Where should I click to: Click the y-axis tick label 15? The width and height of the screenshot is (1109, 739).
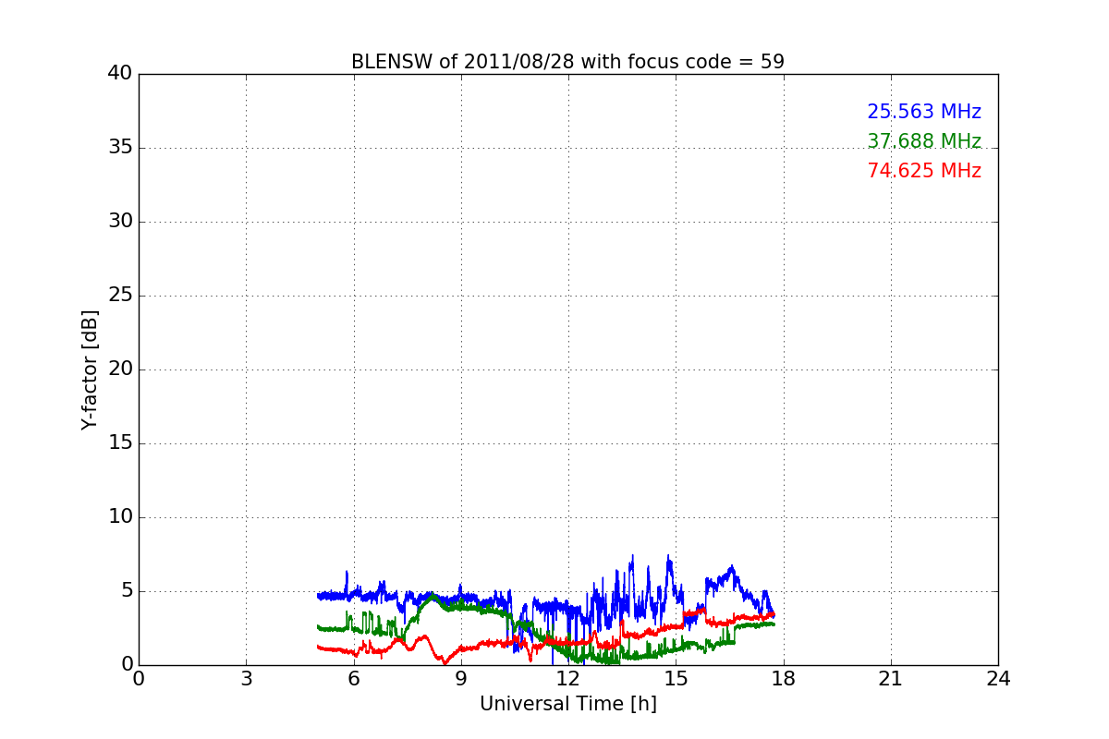120,443
